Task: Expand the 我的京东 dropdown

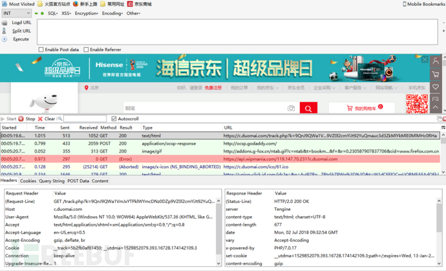Action: [268, 88]
